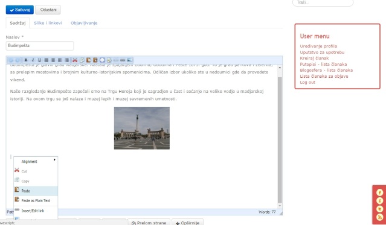
Task: Open the Facebook icon in social sidebar
Action: point(379,192)
